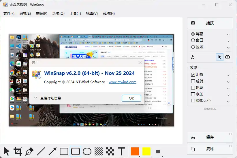Open the 捕获(P) menu
237x158 pixels.
pos(42,13)
